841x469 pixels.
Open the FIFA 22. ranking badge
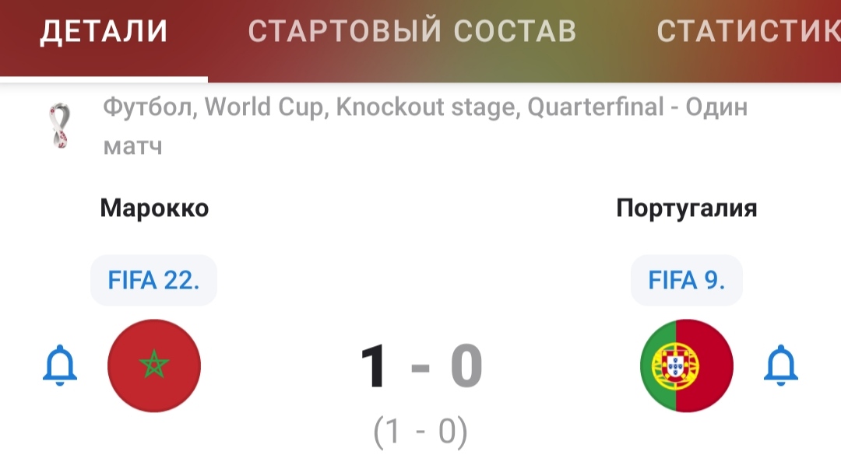(153, 280)
